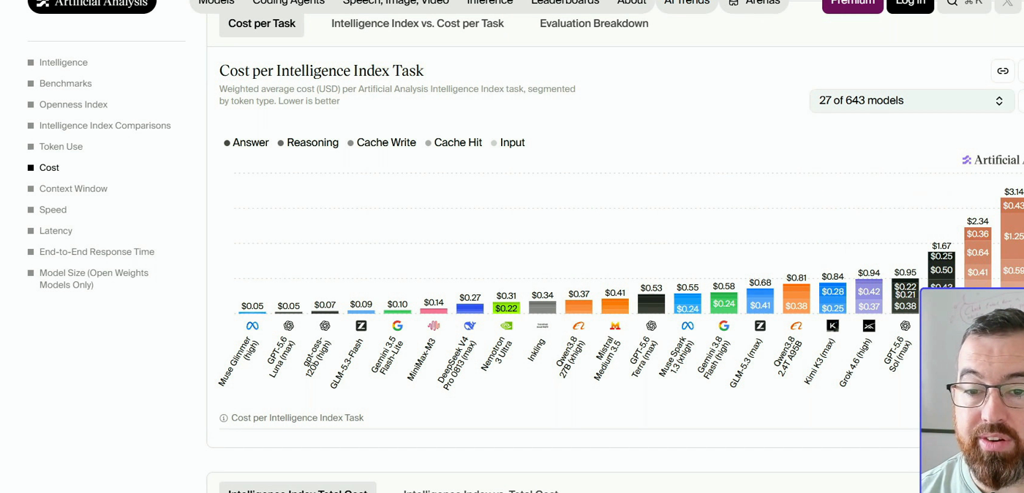
Task: Click the Premium button
Action: click(x=852, y=4)
